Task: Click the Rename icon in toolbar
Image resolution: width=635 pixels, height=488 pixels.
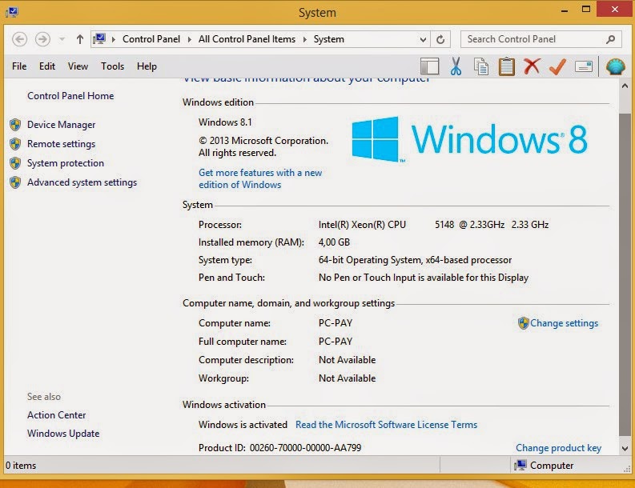Action: click(x=584, y=66)
